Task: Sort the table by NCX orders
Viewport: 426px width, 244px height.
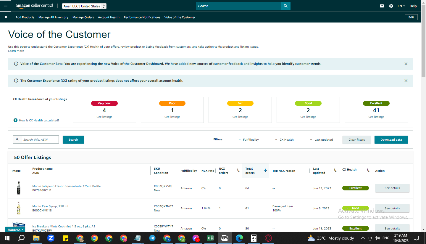Action: pos(238,170)
